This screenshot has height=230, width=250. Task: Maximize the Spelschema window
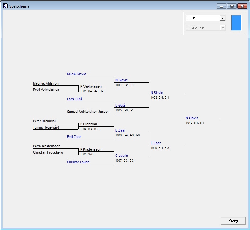[x=232, y=6]
